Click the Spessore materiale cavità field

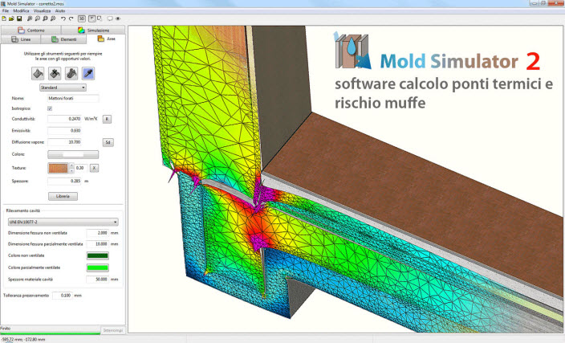pyautogui.click(x=98, y=280)
